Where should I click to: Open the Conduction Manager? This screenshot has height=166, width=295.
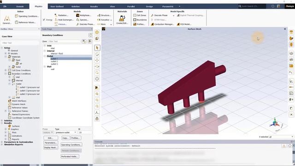coord(162,24)
